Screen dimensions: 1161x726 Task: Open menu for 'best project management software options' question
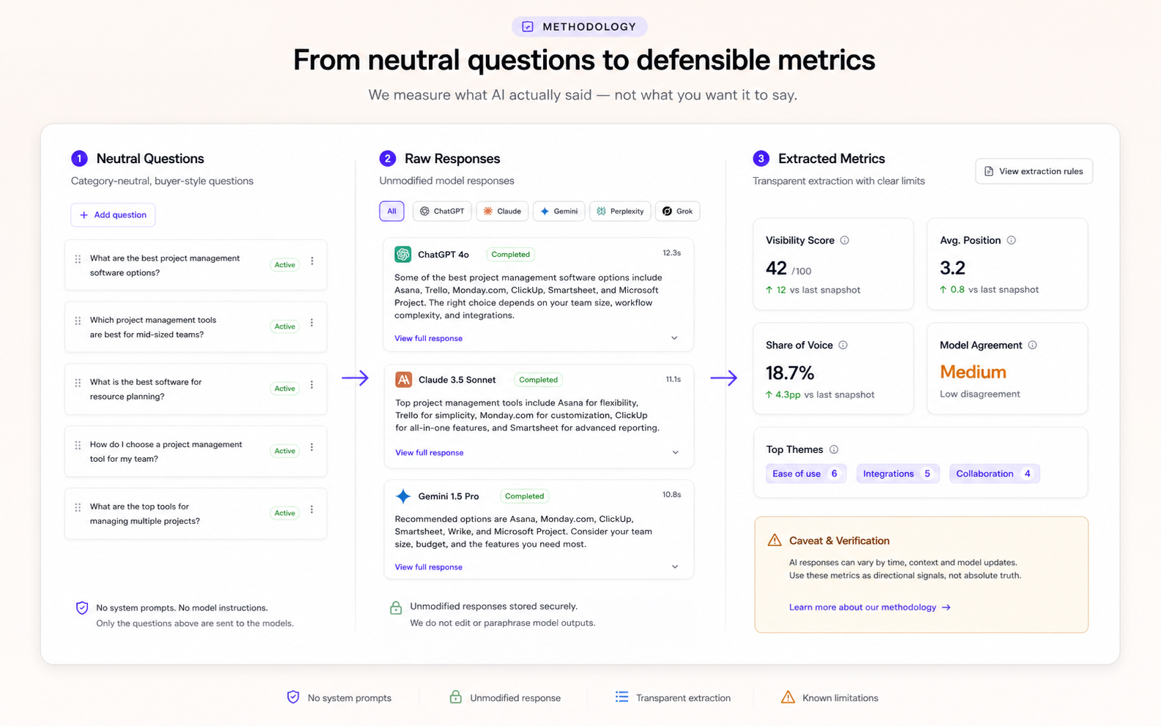tap(312, 261)
